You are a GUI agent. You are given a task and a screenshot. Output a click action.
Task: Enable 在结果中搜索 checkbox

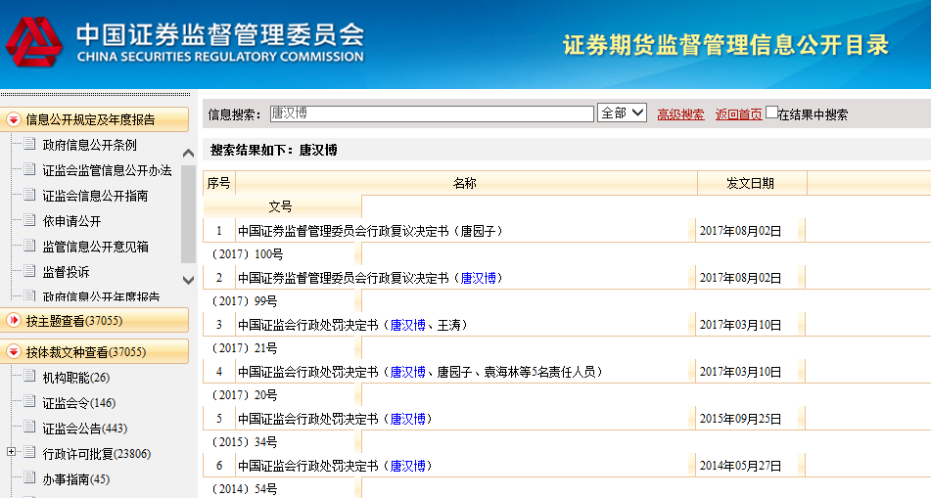771,113
